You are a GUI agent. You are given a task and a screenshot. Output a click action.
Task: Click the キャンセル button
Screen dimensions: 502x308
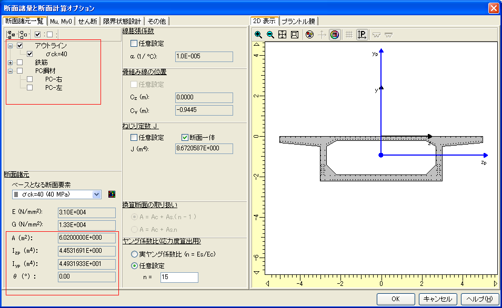[x=438, y=299]
